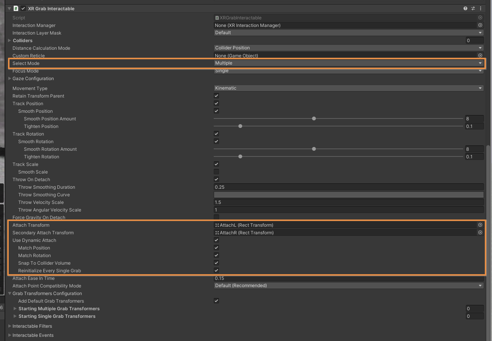Toggle Snap To Collider Volume checkbox
Image resolution: width=492 pixels, height=341 pixels.
click(x=216, y=263)
